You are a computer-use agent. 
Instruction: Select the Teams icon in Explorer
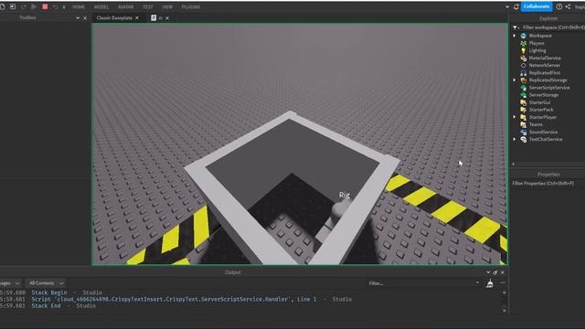pyautogui.click(x=524, y=124)
